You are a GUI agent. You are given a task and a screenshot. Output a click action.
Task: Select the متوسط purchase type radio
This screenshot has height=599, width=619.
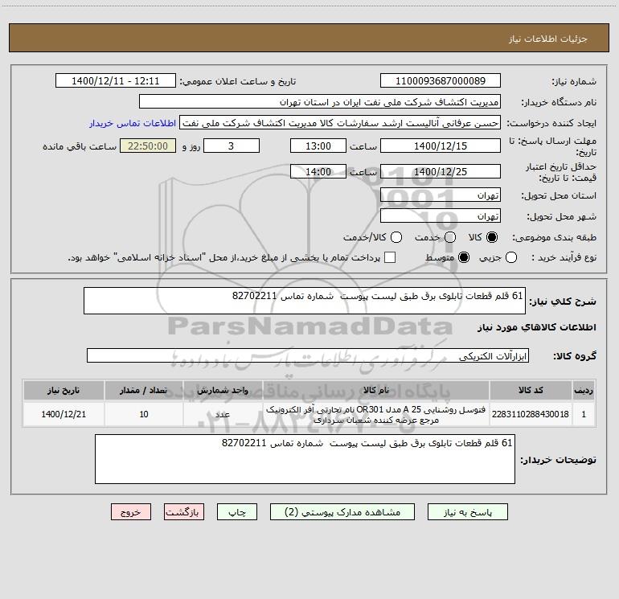464,257
